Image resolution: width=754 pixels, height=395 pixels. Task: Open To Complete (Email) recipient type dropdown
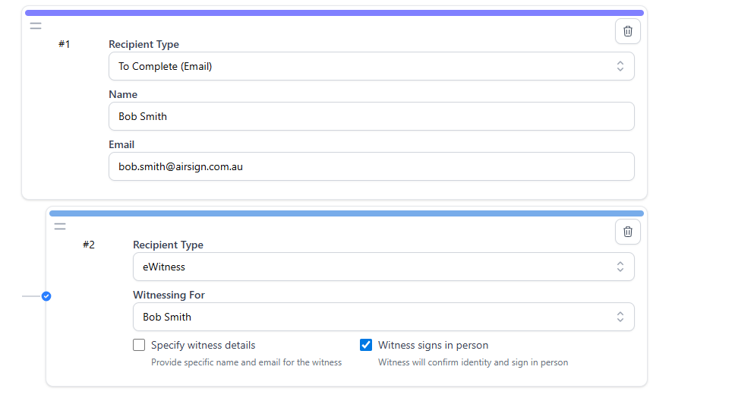click(x=371, y=66)
